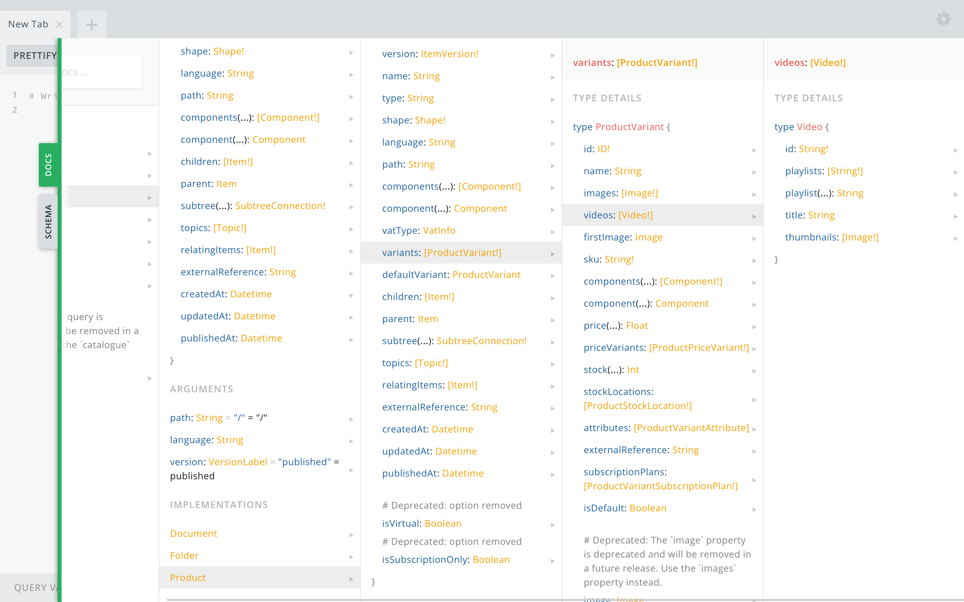
Task: Open title: String in Video type
Action: [x=864, y=215]
